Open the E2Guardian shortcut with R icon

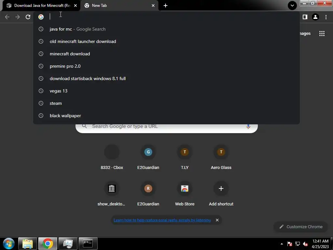pos(148,194)
